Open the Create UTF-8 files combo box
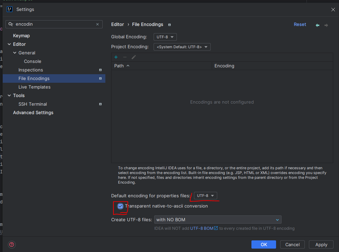The height and width of the screenshot is (252, 339). click(218, 220)
